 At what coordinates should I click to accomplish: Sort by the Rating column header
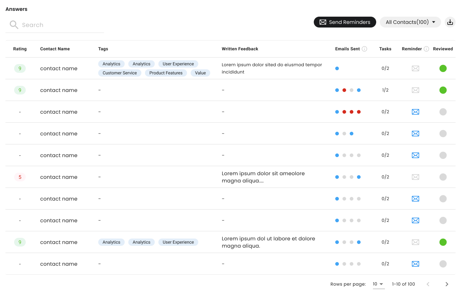click(x=20, y=49)
